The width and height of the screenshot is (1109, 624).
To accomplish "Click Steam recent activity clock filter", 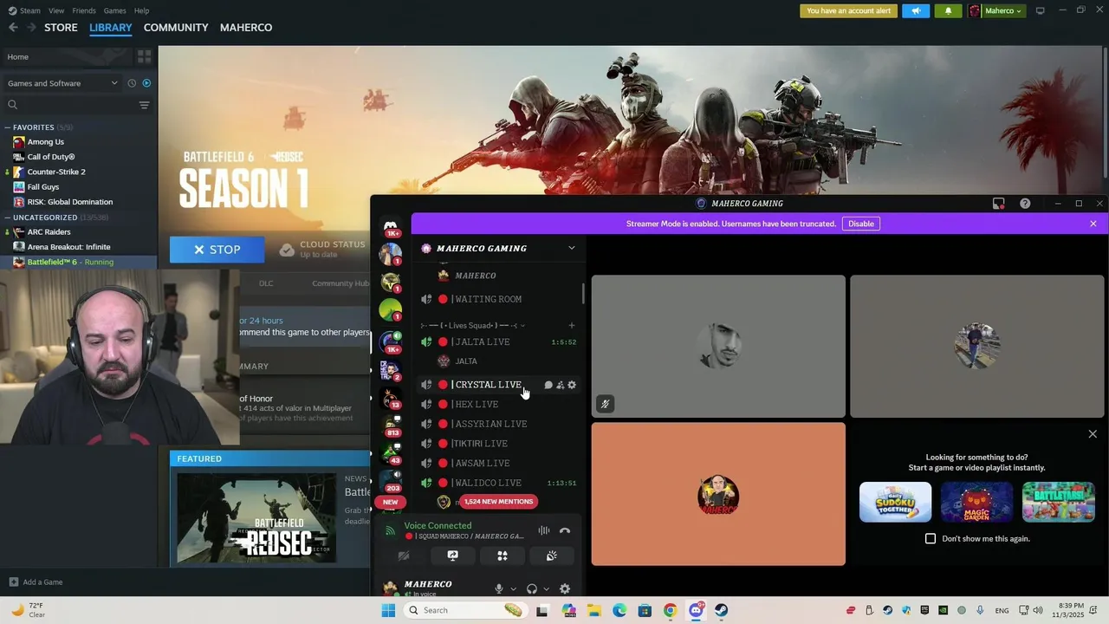I will [x=132, y=83].
